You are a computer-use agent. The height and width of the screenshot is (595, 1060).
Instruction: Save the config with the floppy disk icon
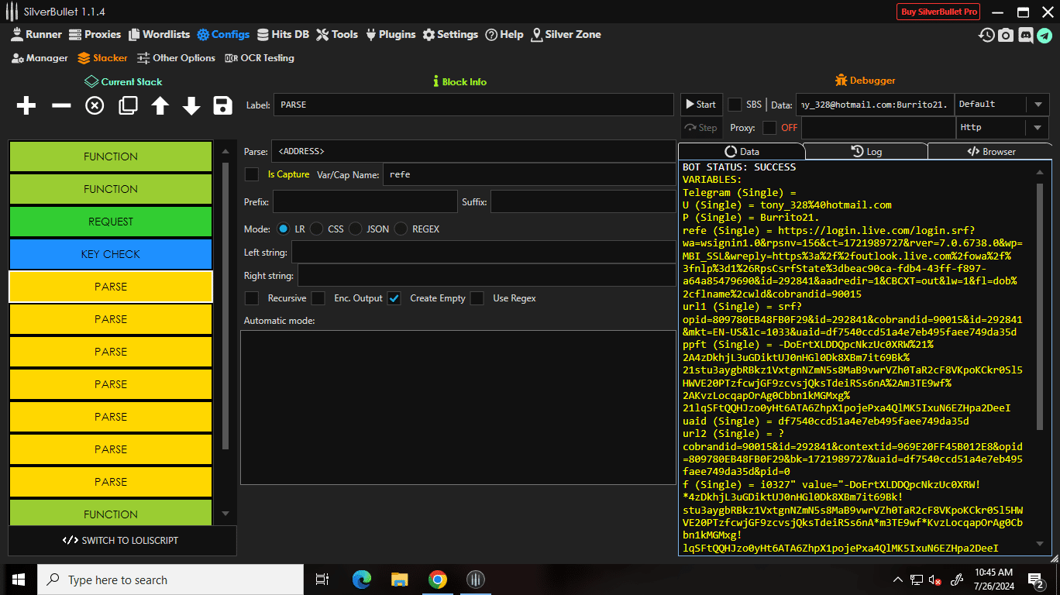point(223,105)
